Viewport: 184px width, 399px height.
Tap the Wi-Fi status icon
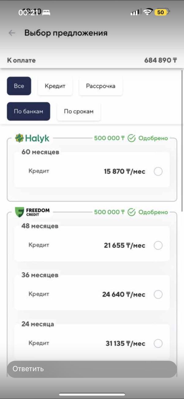tap(148, 12)
